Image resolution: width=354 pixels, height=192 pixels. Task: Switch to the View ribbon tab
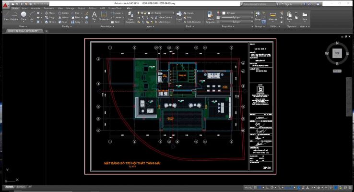click(60, 8)
